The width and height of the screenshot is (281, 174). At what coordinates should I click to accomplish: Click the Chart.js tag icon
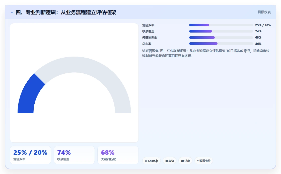[x=146, y=161]
